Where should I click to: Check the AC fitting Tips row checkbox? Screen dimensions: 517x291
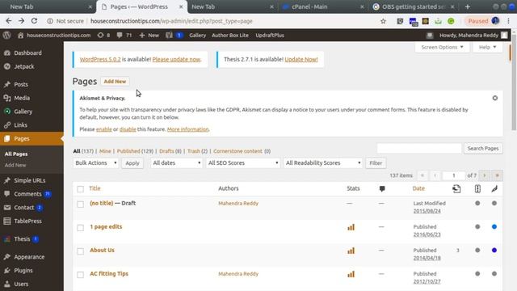pos(81,274)
